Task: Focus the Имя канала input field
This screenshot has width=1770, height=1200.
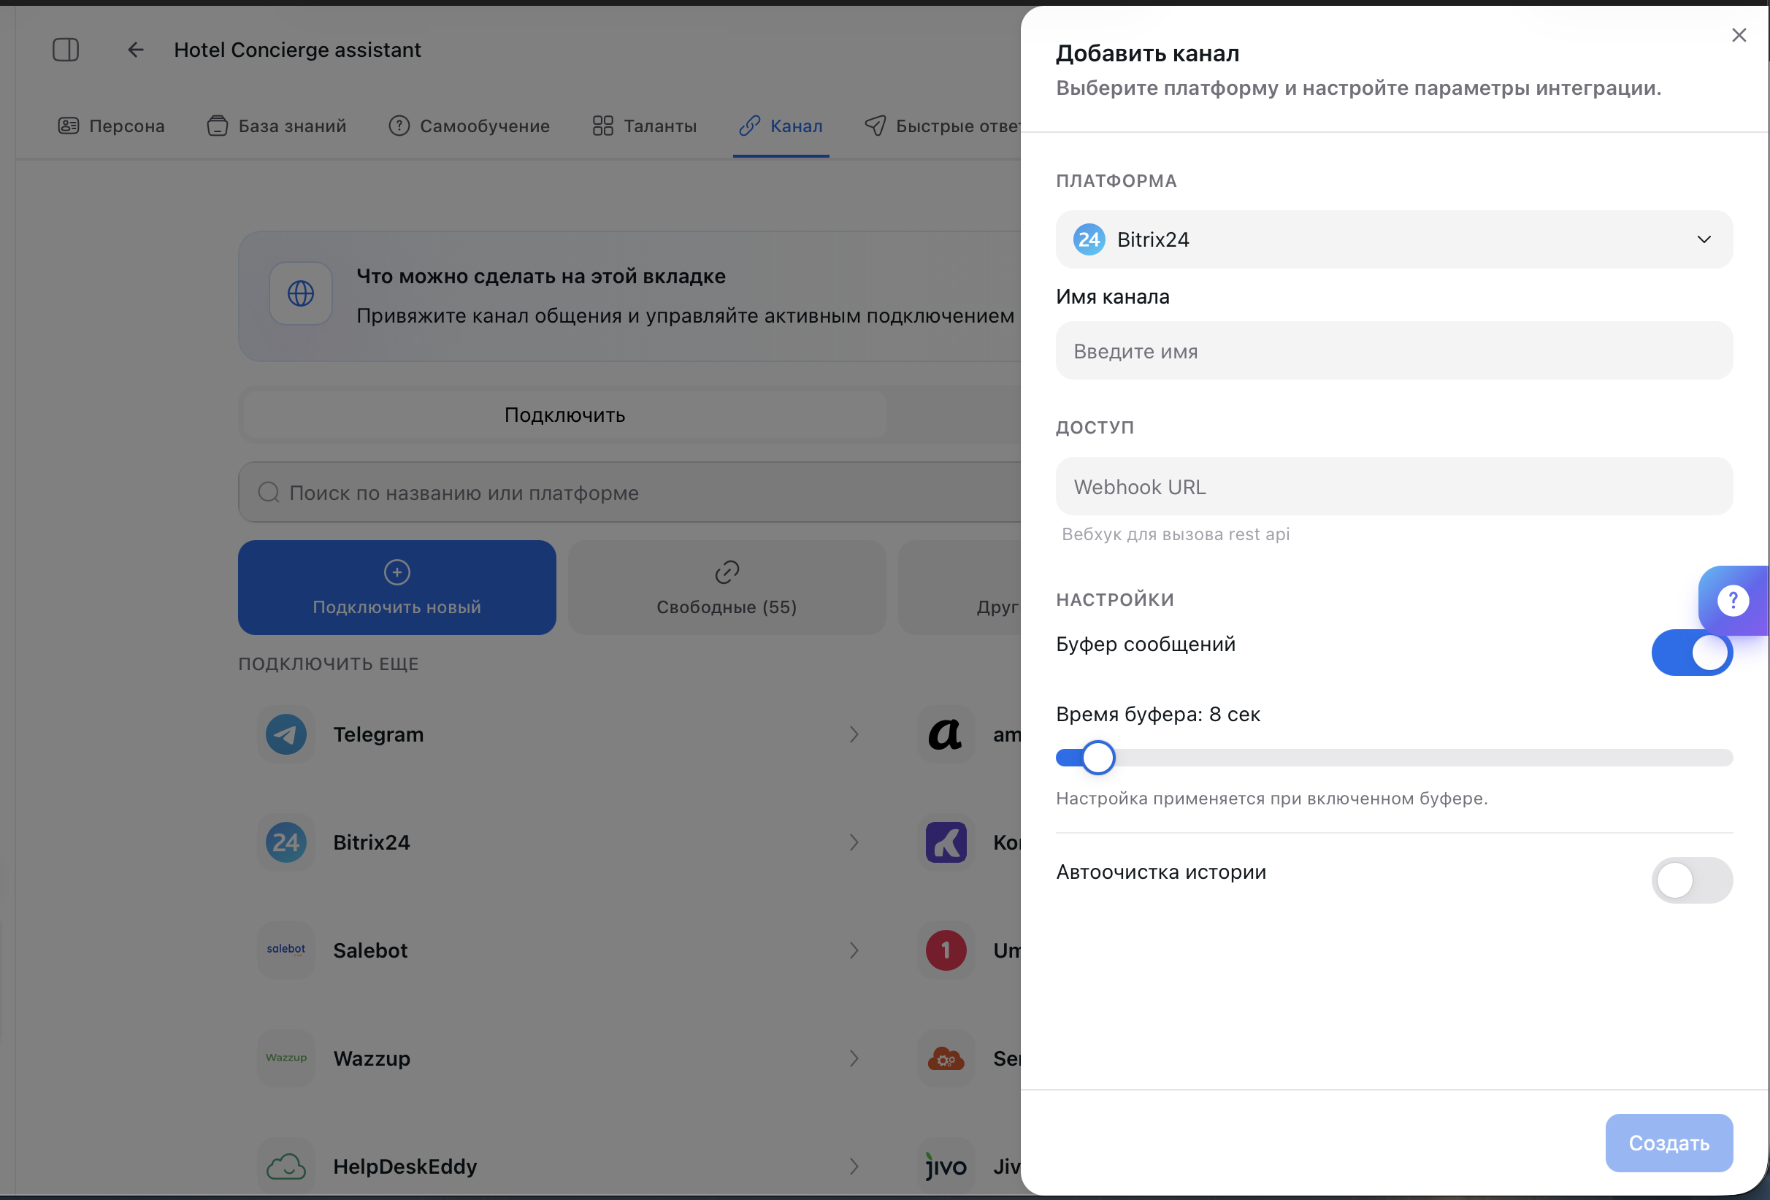Action: [1394, 351]
